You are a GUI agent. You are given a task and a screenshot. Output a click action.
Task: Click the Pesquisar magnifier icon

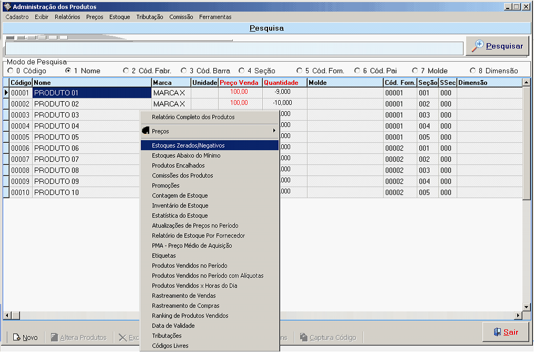coord(478,46)
